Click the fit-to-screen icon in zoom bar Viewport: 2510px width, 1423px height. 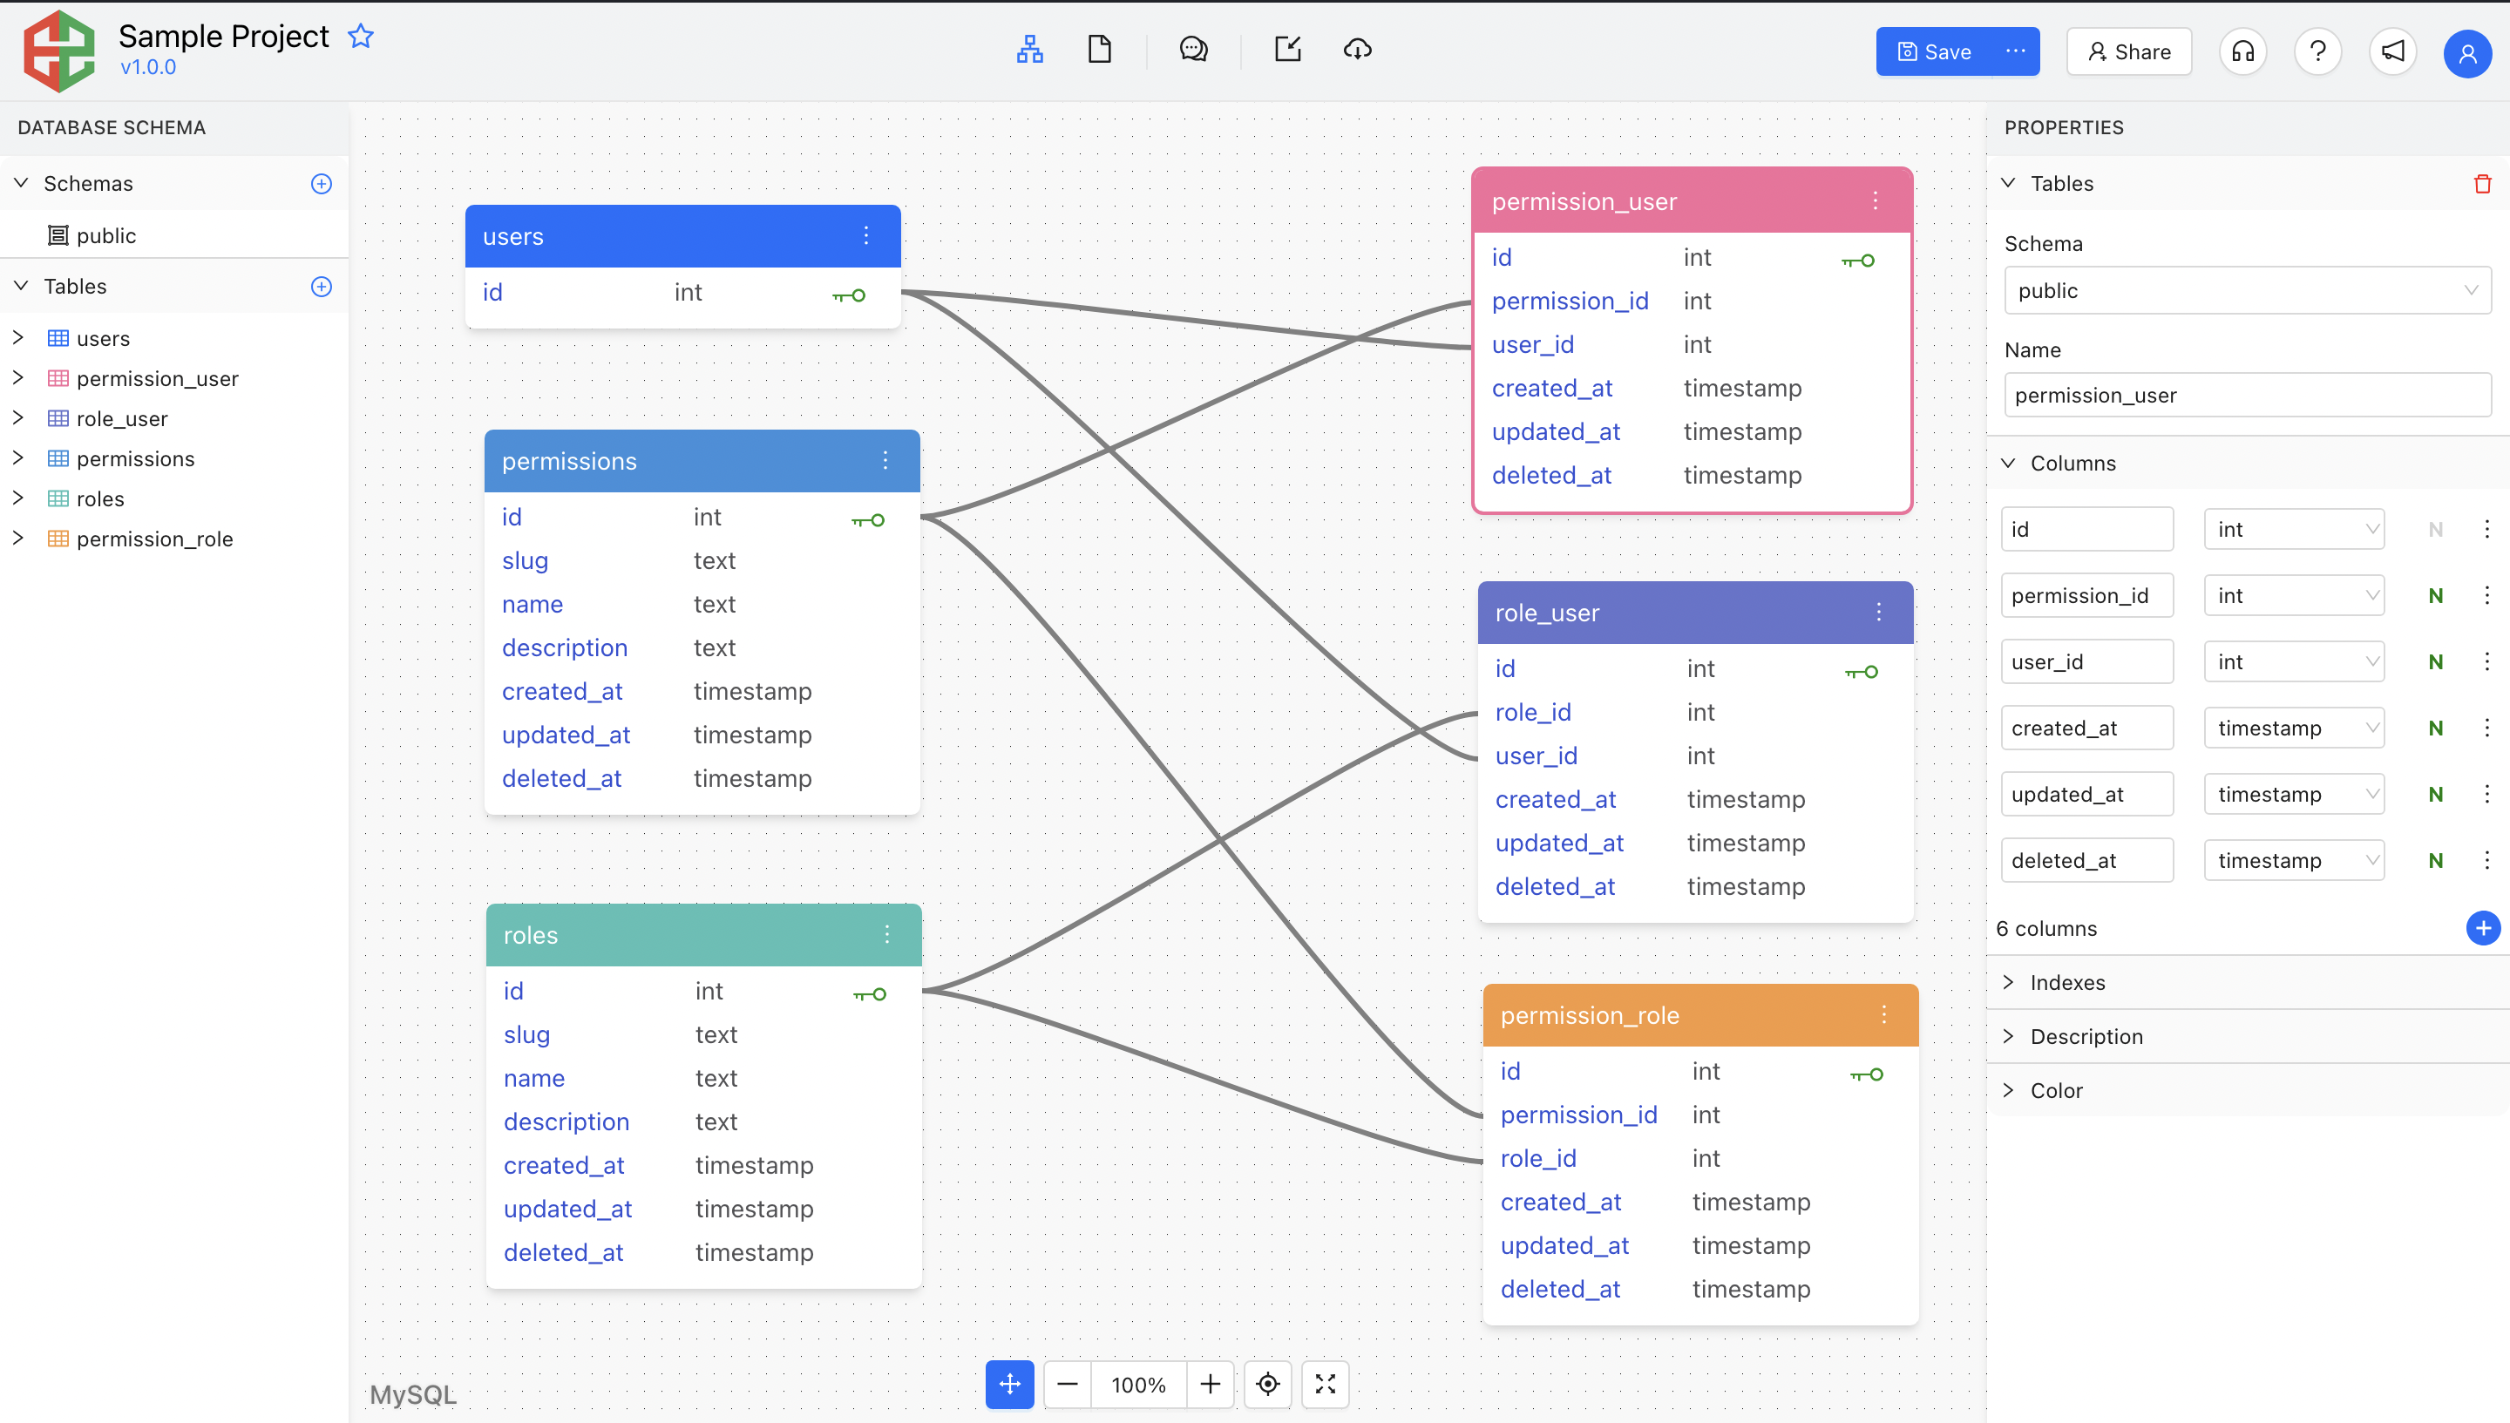[x=1326, y=1384]
